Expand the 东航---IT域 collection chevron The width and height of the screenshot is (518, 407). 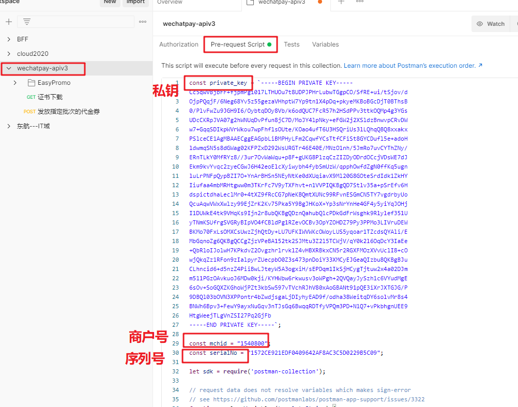(9, 126)
